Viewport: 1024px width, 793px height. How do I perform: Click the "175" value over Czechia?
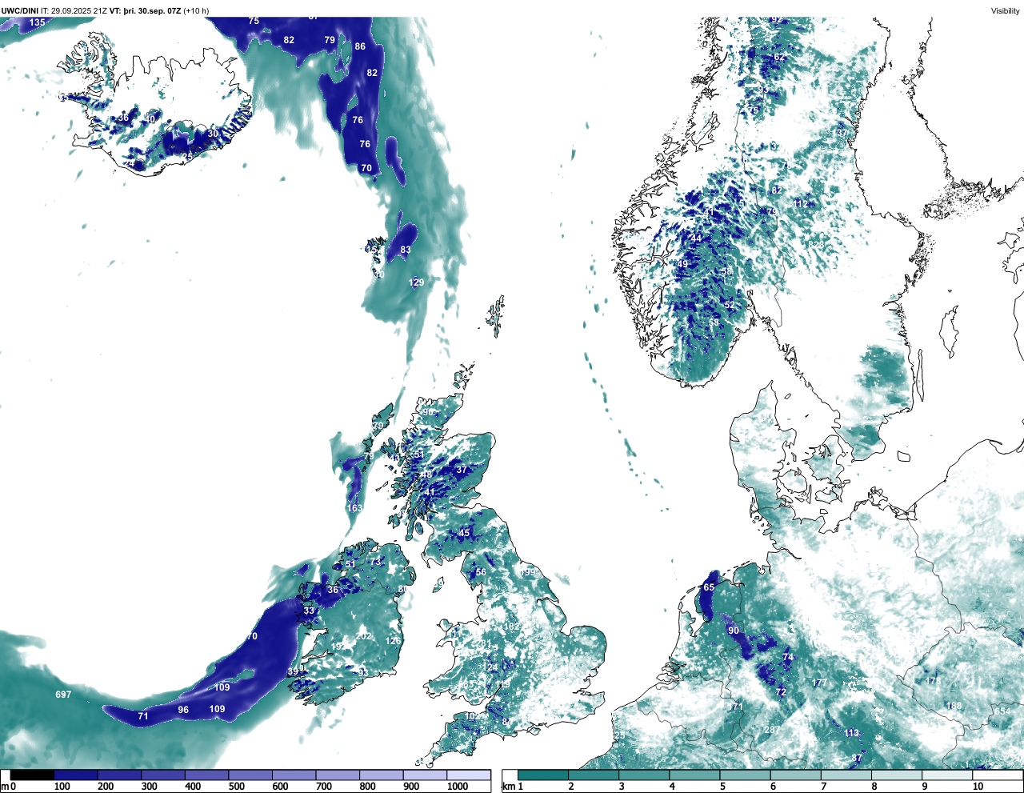933,681
